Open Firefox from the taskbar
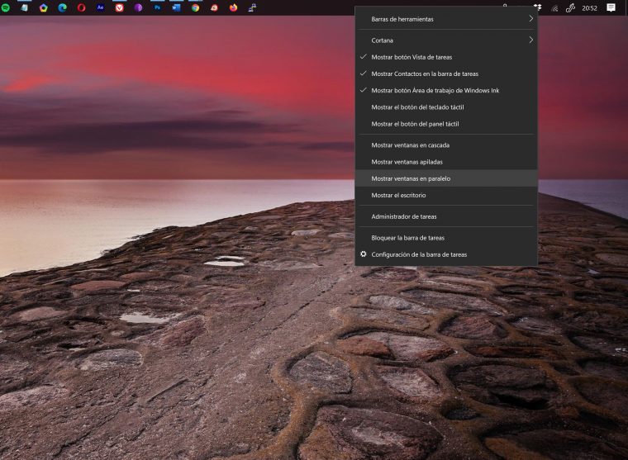 pyautogui.click(x=233, y=7)
